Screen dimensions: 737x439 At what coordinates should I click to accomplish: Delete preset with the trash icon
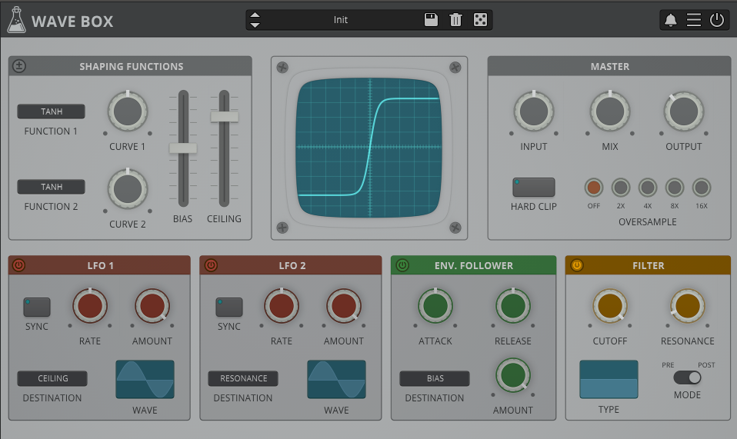coord(455,20)
